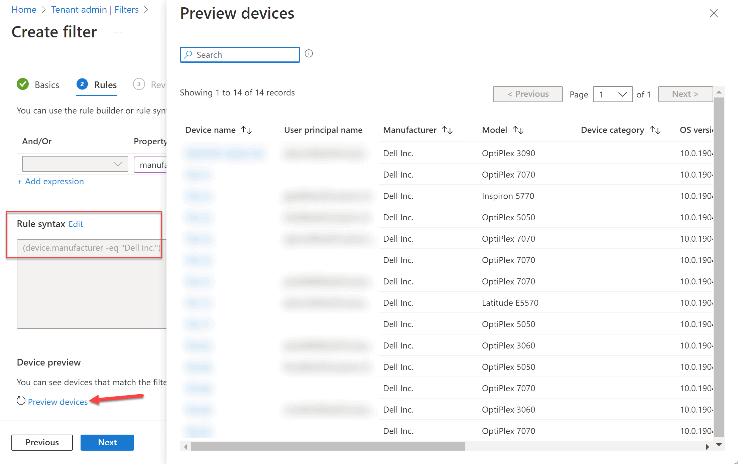This screenshot has height=464, width=738.
Task: Click the search info icon
Action: point(309,54)
